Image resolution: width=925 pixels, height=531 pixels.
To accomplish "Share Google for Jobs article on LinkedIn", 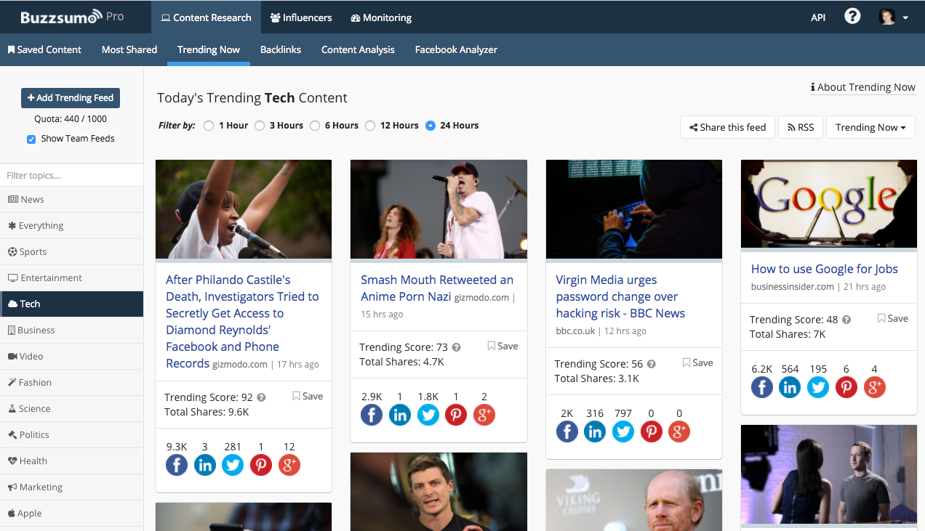I will 790,387.
